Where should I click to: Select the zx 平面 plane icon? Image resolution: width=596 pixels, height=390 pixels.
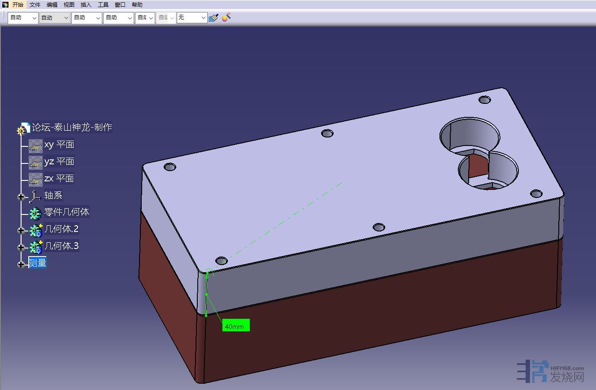pyautogui.click(x=35, y=179)
